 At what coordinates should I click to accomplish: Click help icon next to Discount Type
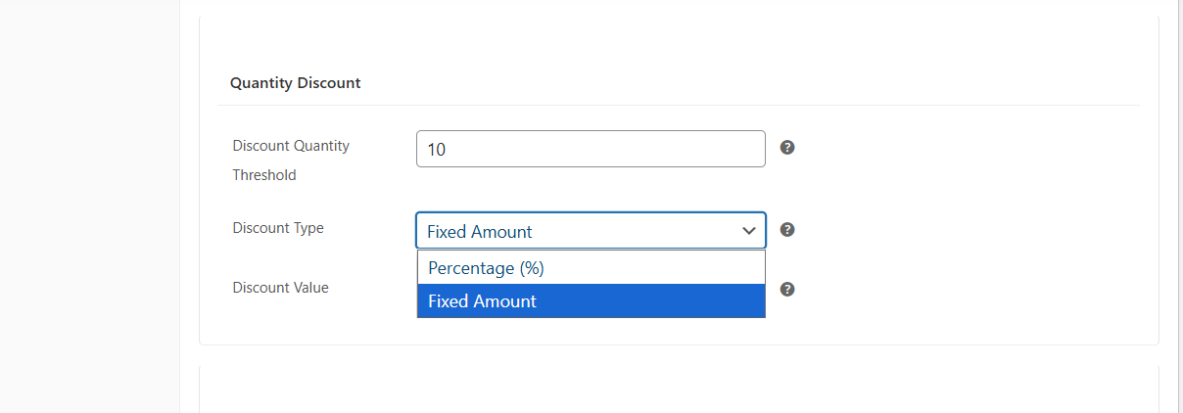point(786,230)
